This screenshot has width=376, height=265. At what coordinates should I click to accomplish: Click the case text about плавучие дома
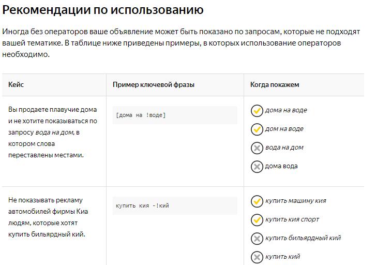coord(53,132)
